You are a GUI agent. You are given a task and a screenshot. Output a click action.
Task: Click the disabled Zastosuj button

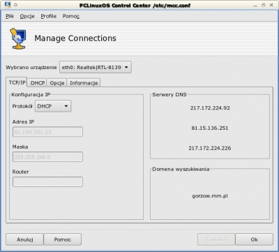[216, 239]
